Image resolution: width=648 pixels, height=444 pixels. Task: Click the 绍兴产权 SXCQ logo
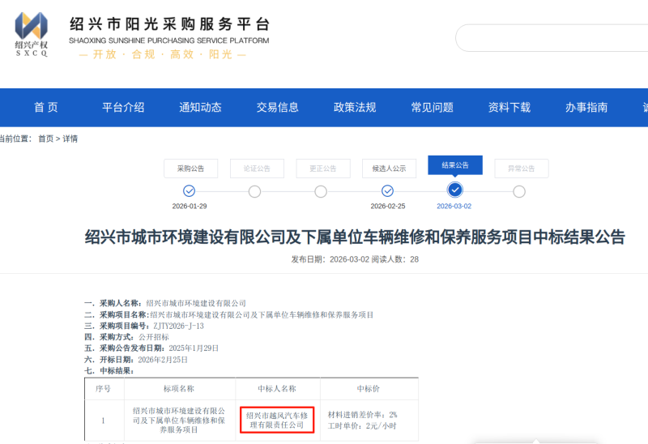pyautogui.click(x=32, y=34)
